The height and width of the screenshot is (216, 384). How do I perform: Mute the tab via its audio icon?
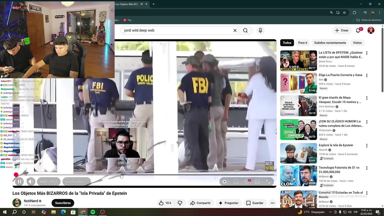142,4
